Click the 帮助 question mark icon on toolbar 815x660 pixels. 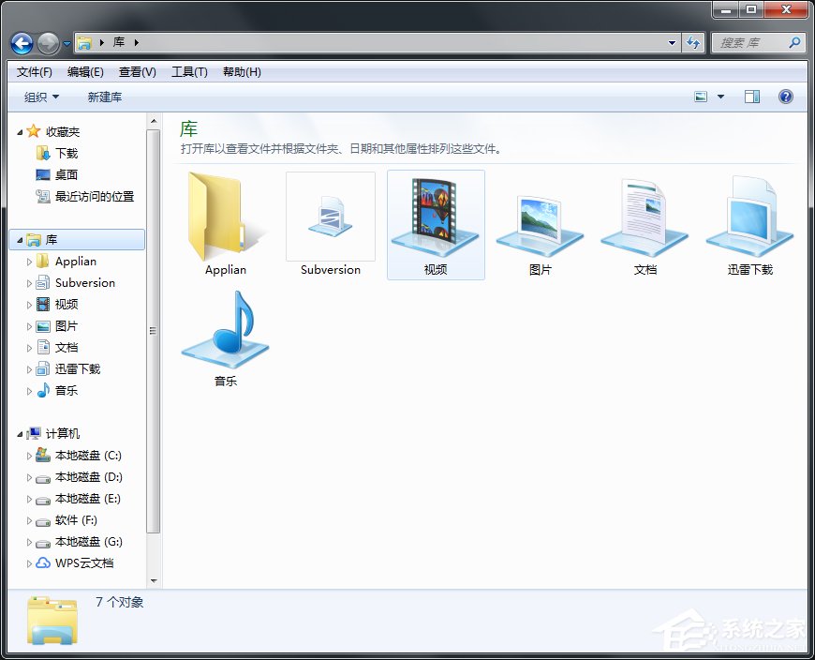click(785, 97)
